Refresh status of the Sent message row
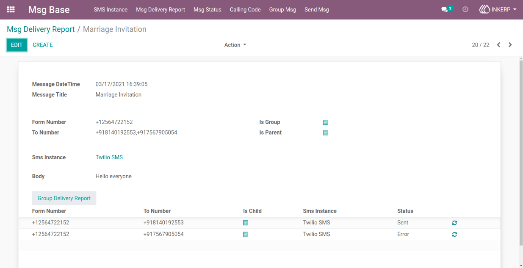This screenshot has height=268, width=523. coord(454,223)
